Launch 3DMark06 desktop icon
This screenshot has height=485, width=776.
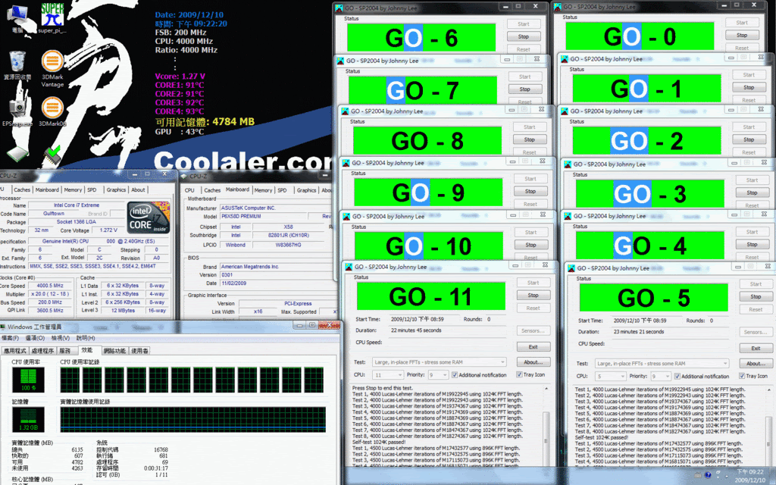(x=52, y=106)
